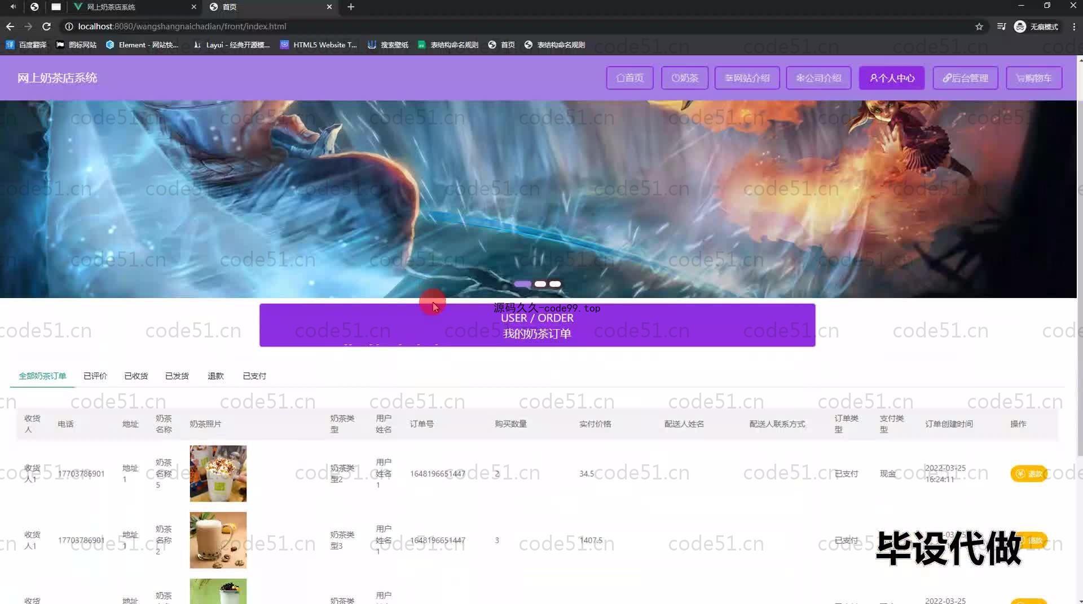Reload the page using refresh icon
The height and width of the screenshot is (604, 1083).
(x=47, y=26)
